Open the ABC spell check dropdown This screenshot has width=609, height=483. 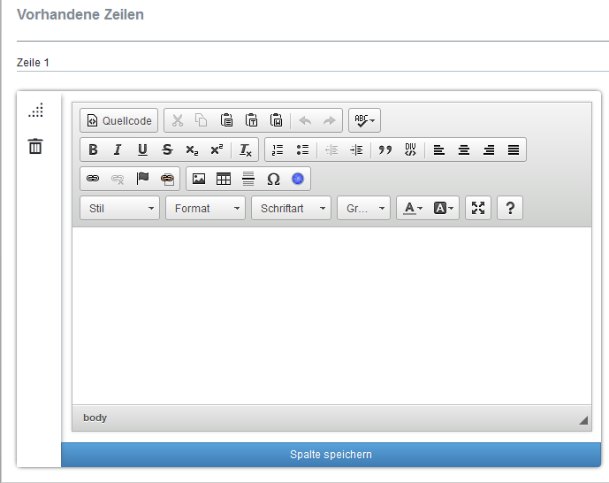pos(364,120)
